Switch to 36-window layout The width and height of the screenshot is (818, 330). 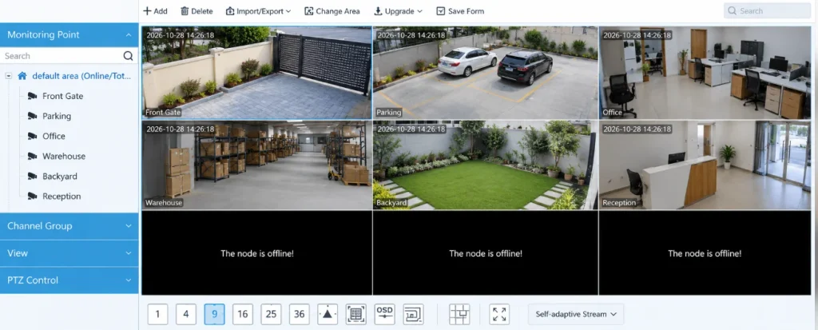pos(300,314)
